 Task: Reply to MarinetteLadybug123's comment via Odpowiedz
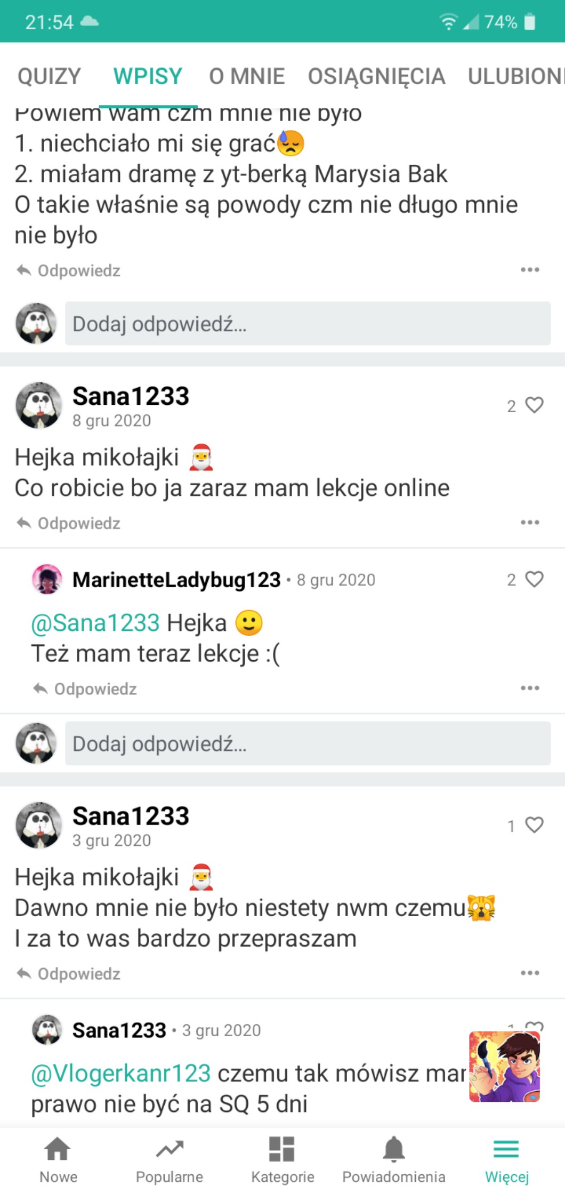click(85, 689)
